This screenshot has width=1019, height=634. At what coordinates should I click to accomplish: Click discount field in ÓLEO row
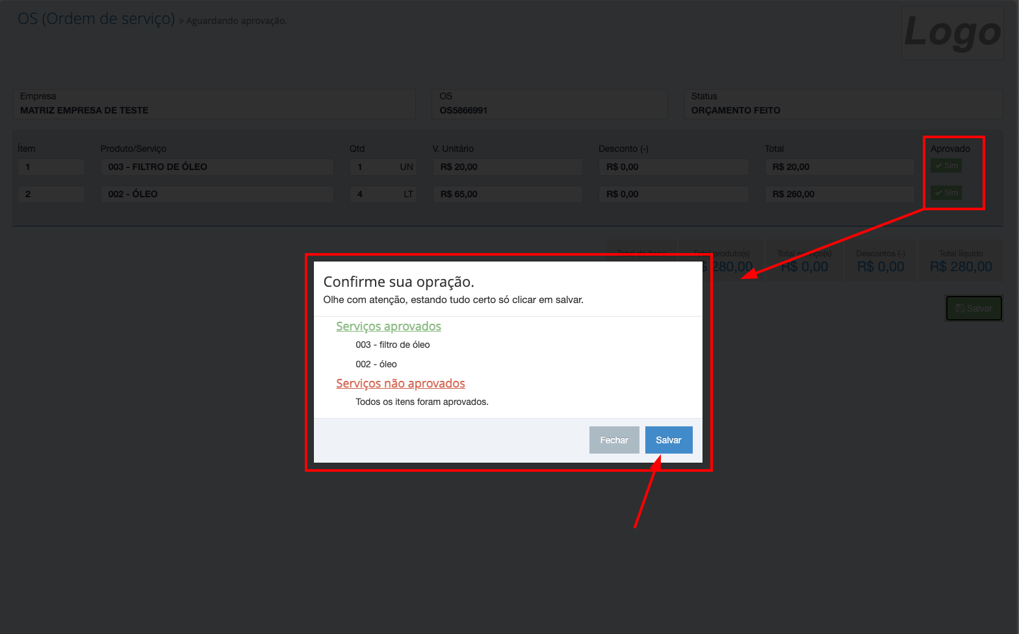pyautogui.click(x=673, y=194)
